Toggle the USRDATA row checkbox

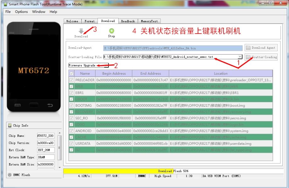[x=71, y=143]
